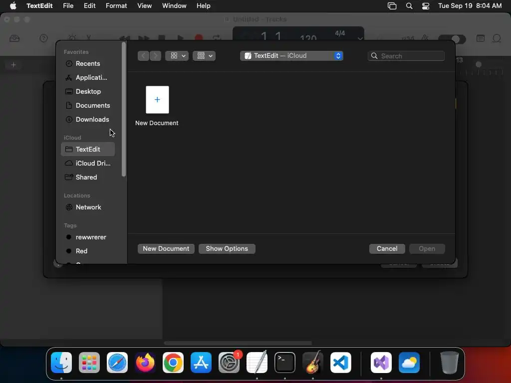Image resolution: width=511 pixels, height=383 pixels.
Task: Open Terminal from the Dock
Action: (x=285, y=363)
